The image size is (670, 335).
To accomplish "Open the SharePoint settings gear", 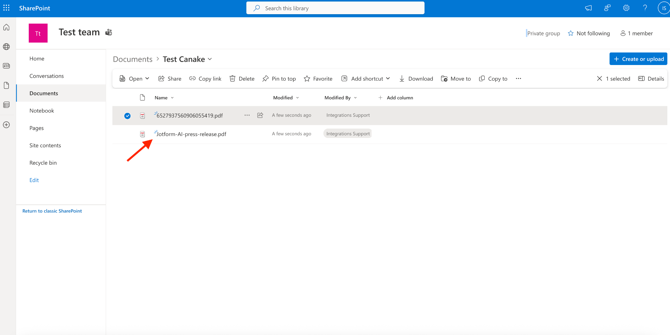I will [626, 8].
